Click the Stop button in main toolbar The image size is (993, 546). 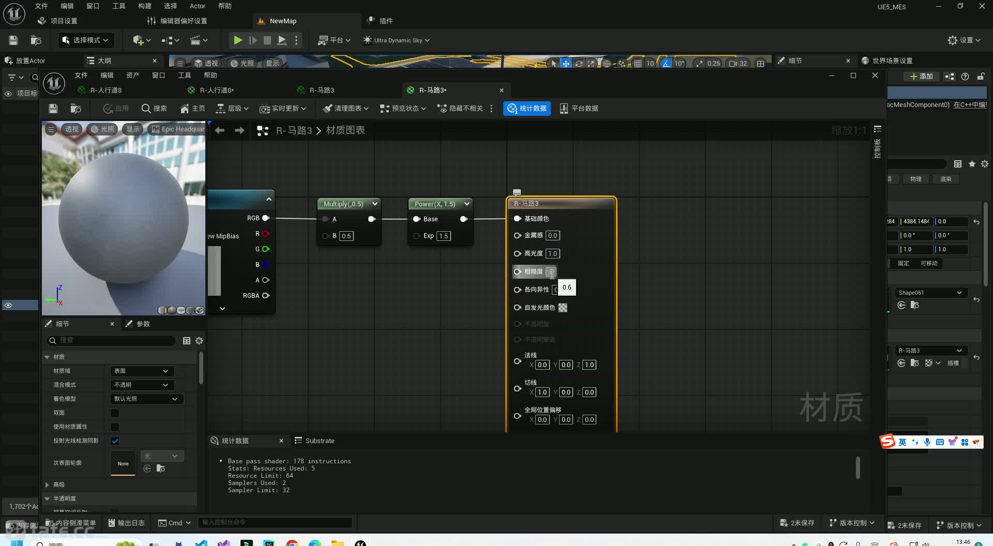(267, 40)
